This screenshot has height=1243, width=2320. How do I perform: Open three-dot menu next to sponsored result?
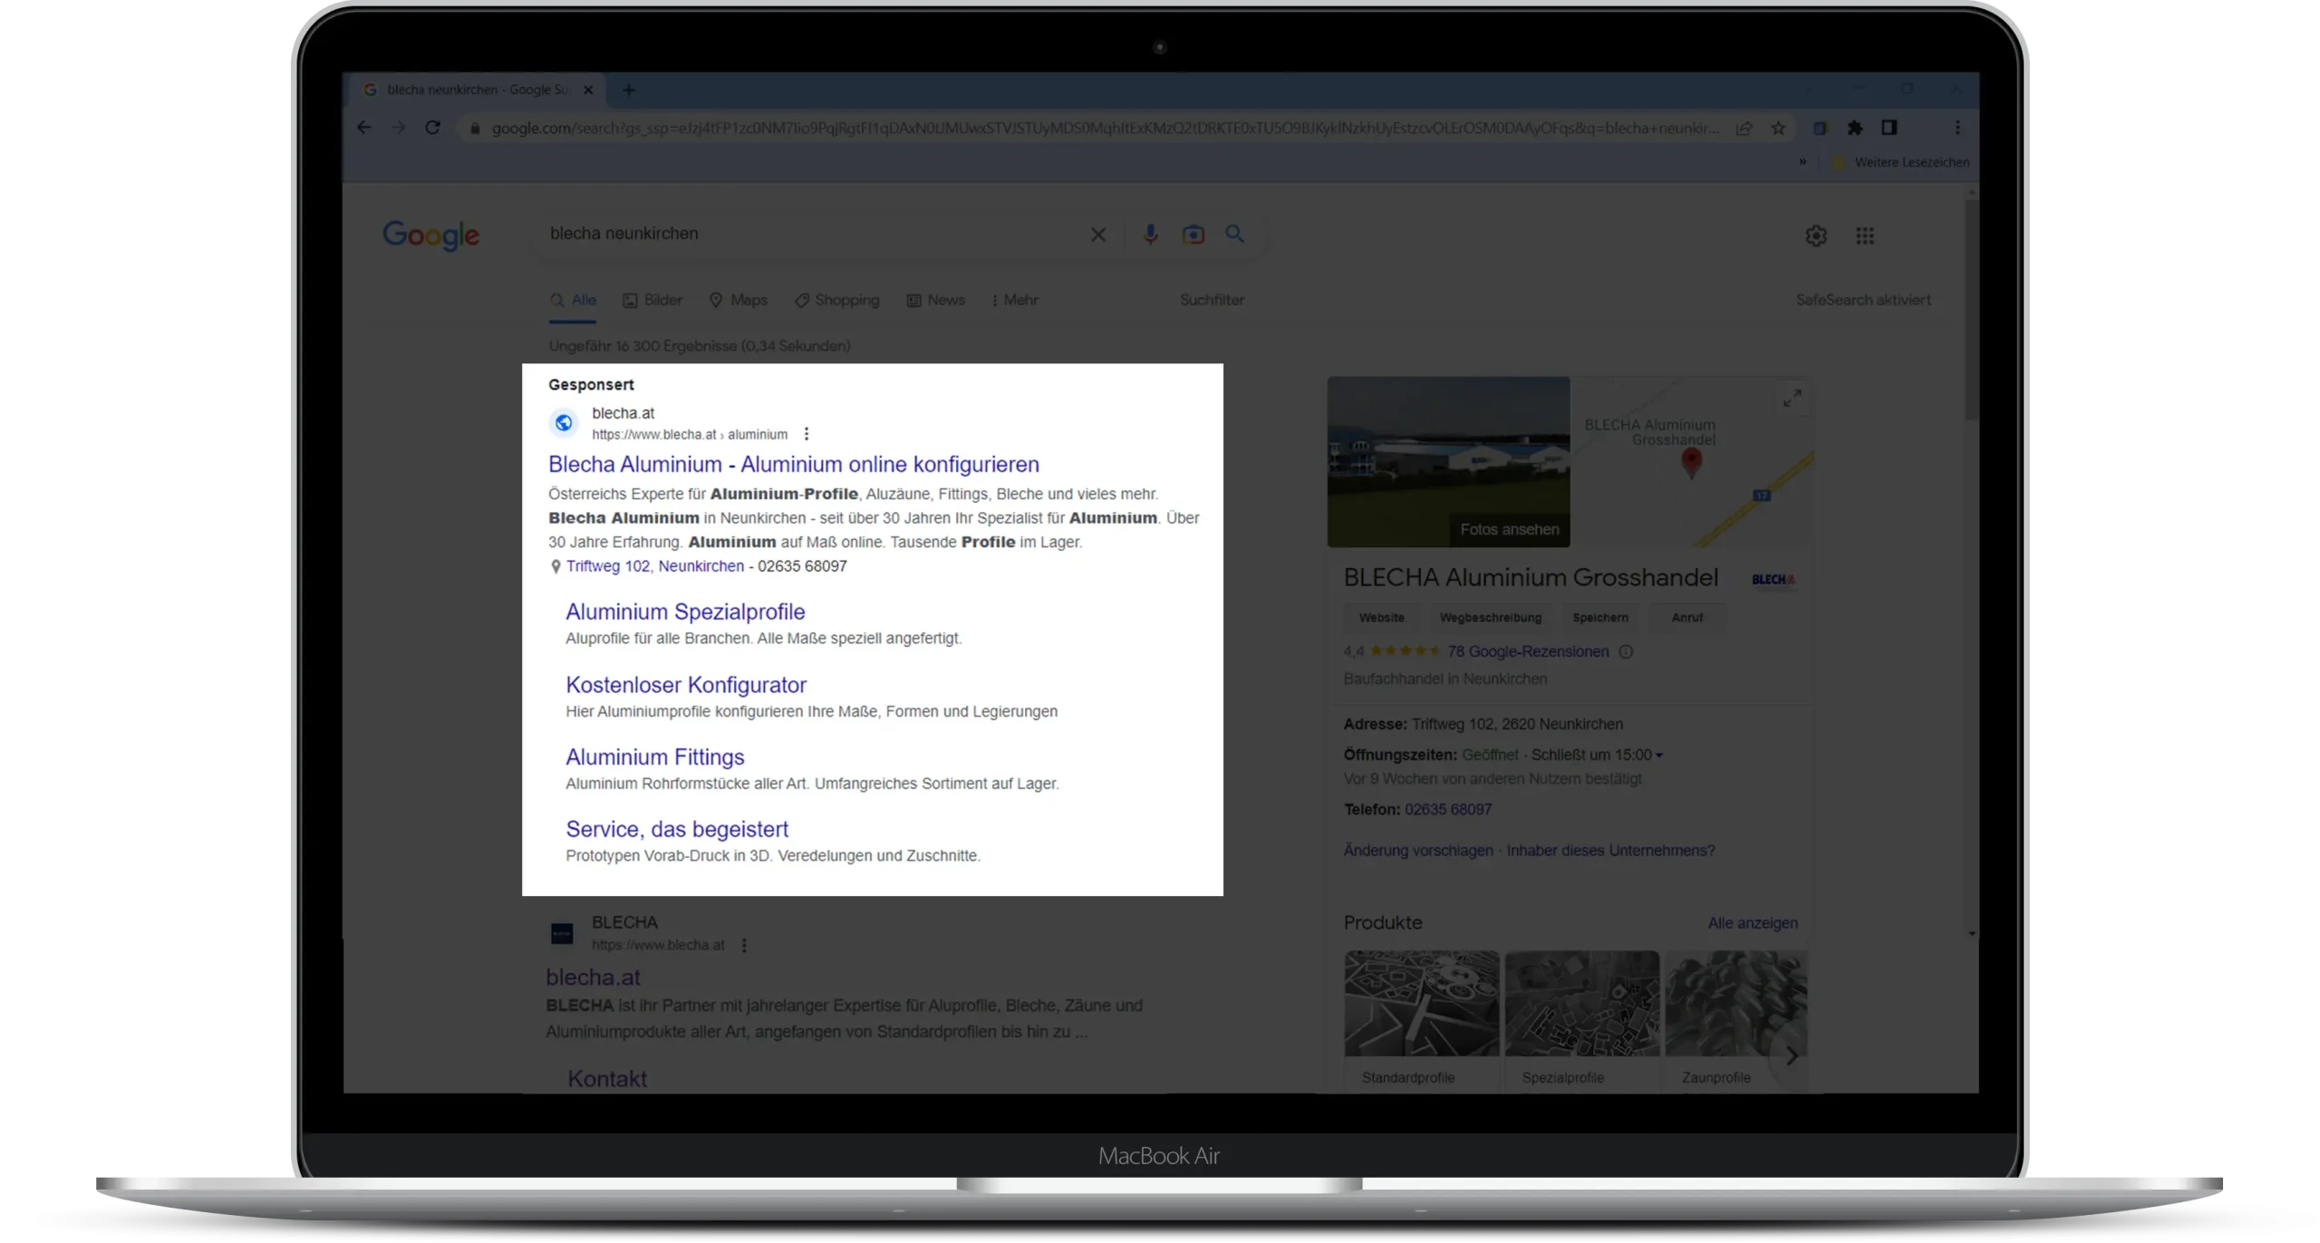806,434
